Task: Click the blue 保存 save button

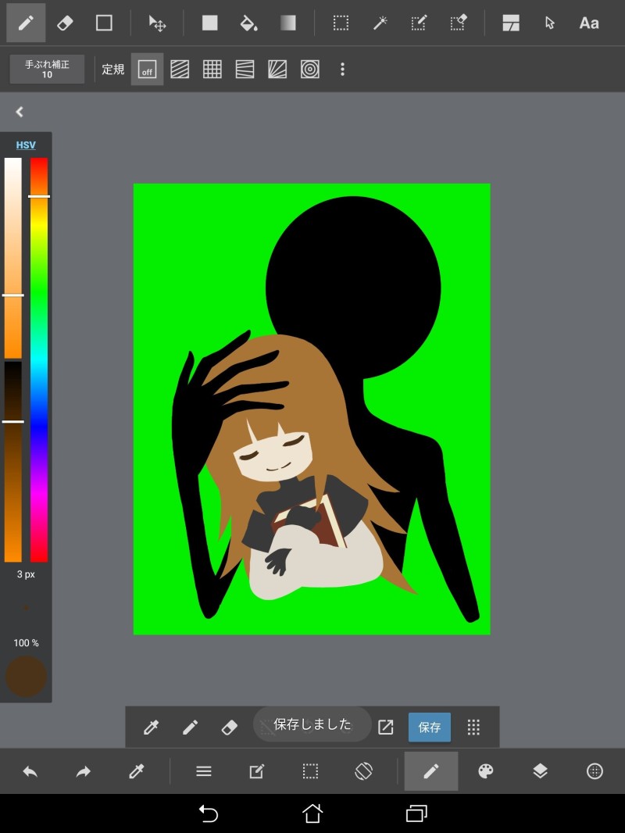Action: click(430, 728)
